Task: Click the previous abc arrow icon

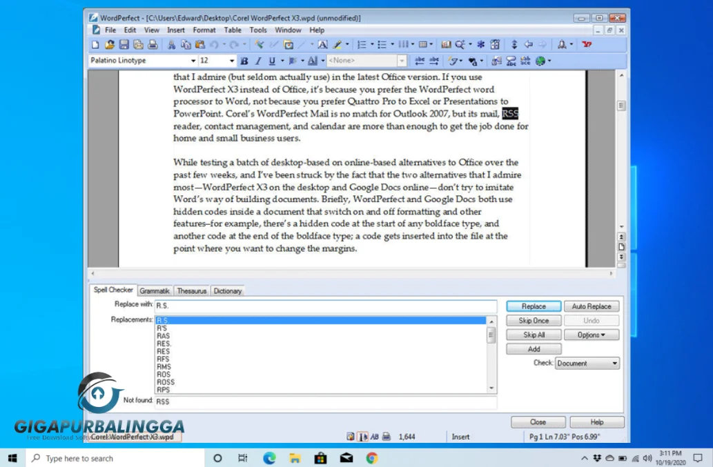Action: 420,61
